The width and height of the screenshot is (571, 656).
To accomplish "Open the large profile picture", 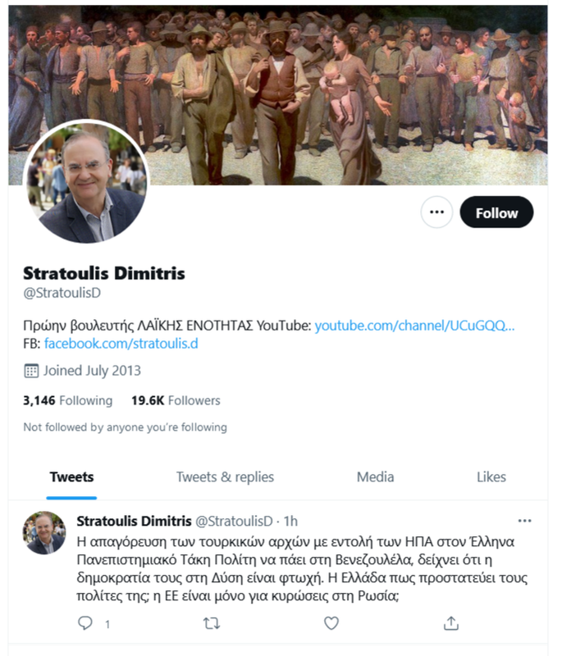I will (86, 182).
